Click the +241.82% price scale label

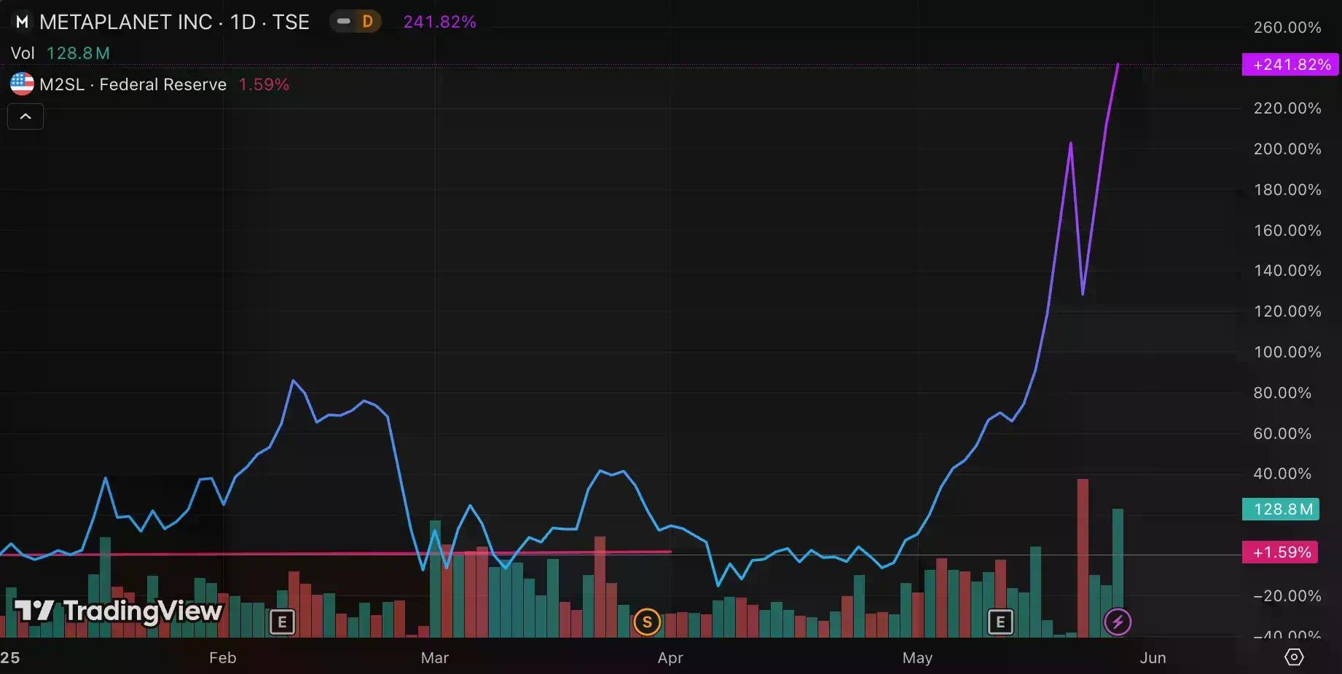pos(1291,64)
